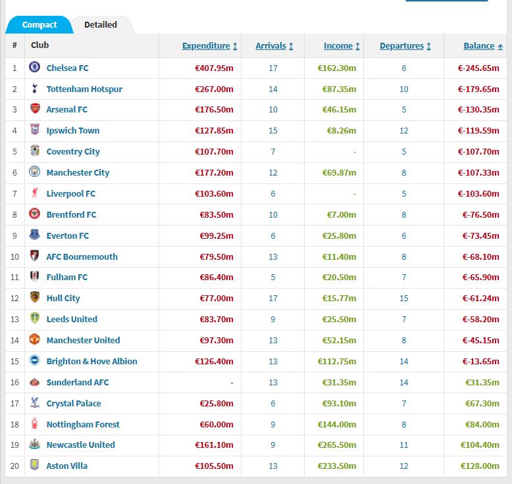Viewport: 512px width, 484px height.
Task: Open the Manchester City club link
Action: pyautogui.click(x=78, y=173)
